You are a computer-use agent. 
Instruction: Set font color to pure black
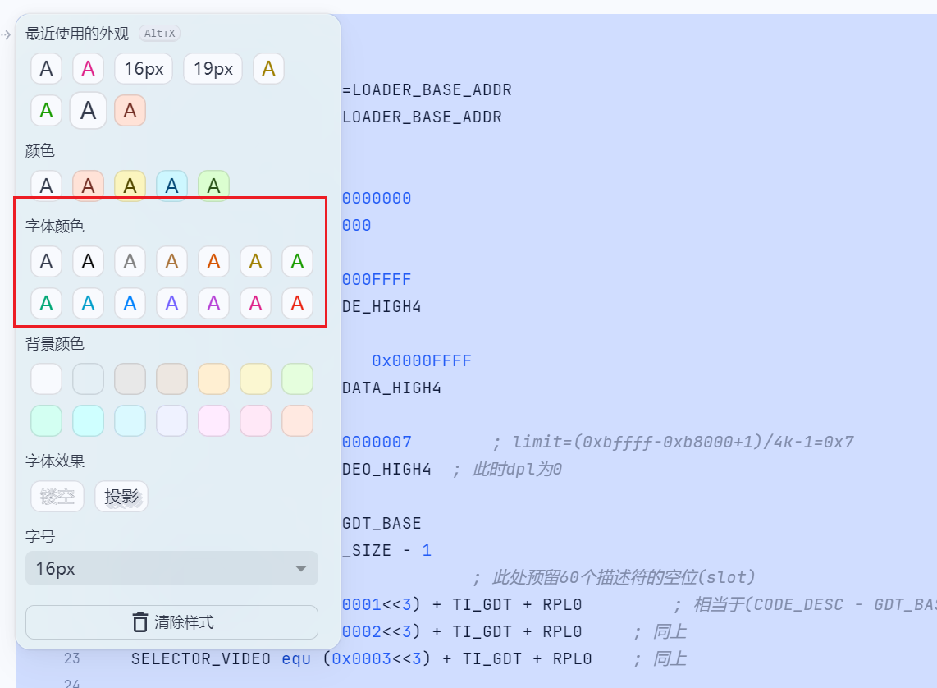click(88, 262)
